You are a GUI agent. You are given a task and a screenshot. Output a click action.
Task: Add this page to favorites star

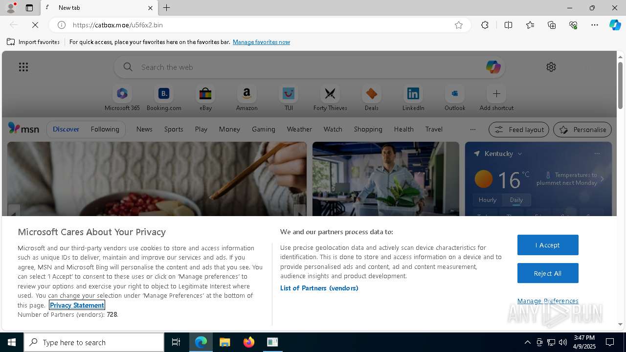tap(459, 25)
